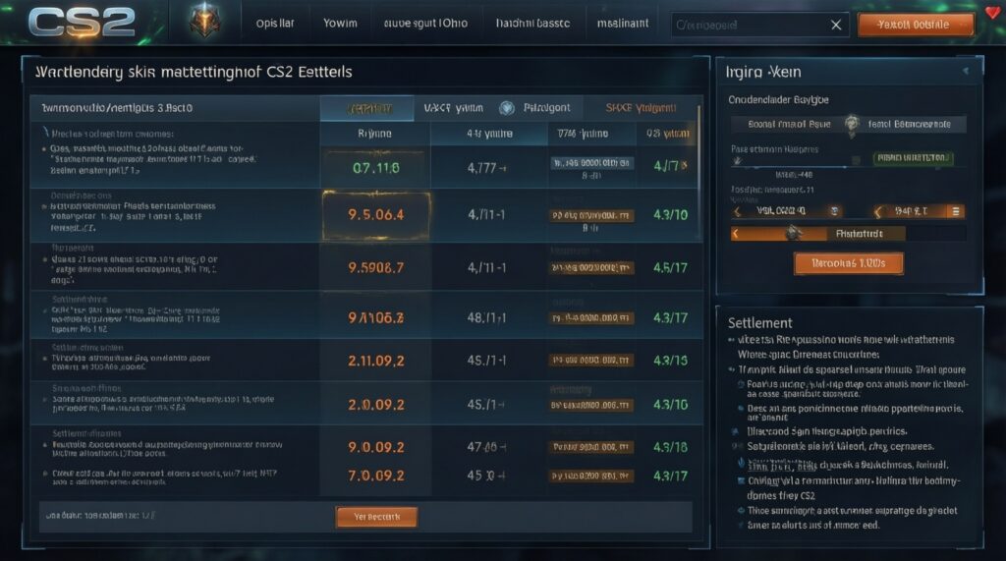Select the Iemol tab in the Irgira panel
This screenshot has width=1006, height=561.
click(909, 124)
